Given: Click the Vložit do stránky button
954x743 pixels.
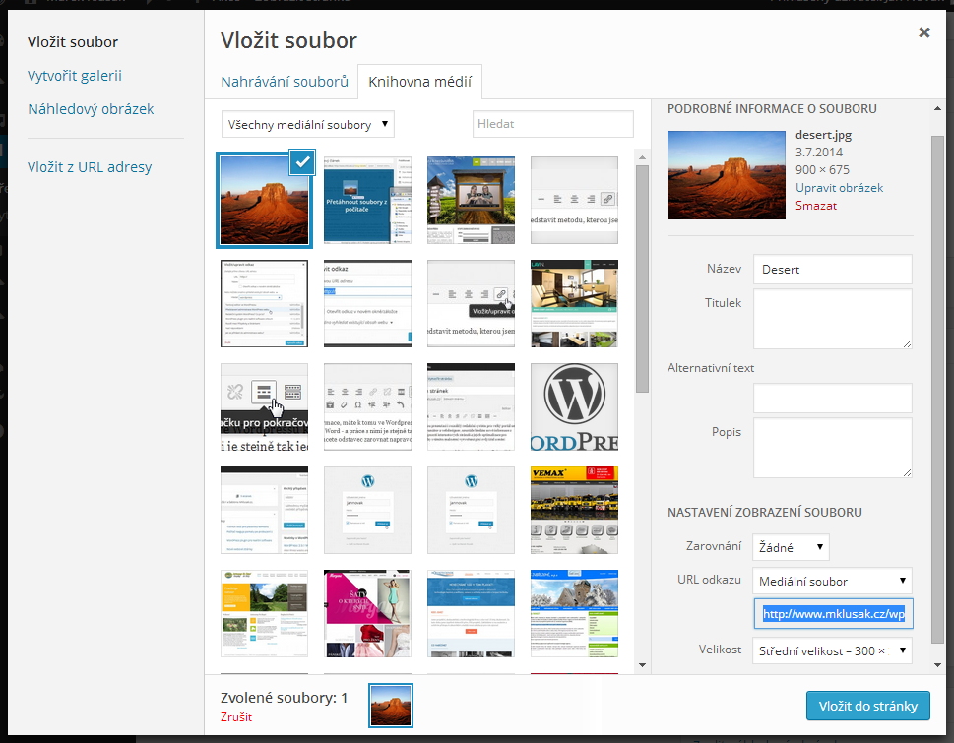Looking at the screenshot, I should pos(868,706).
